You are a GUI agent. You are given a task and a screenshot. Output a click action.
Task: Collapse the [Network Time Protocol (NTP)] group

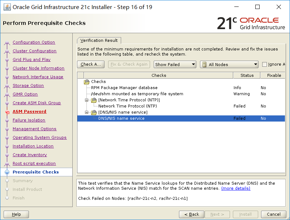tap(86, 100)
